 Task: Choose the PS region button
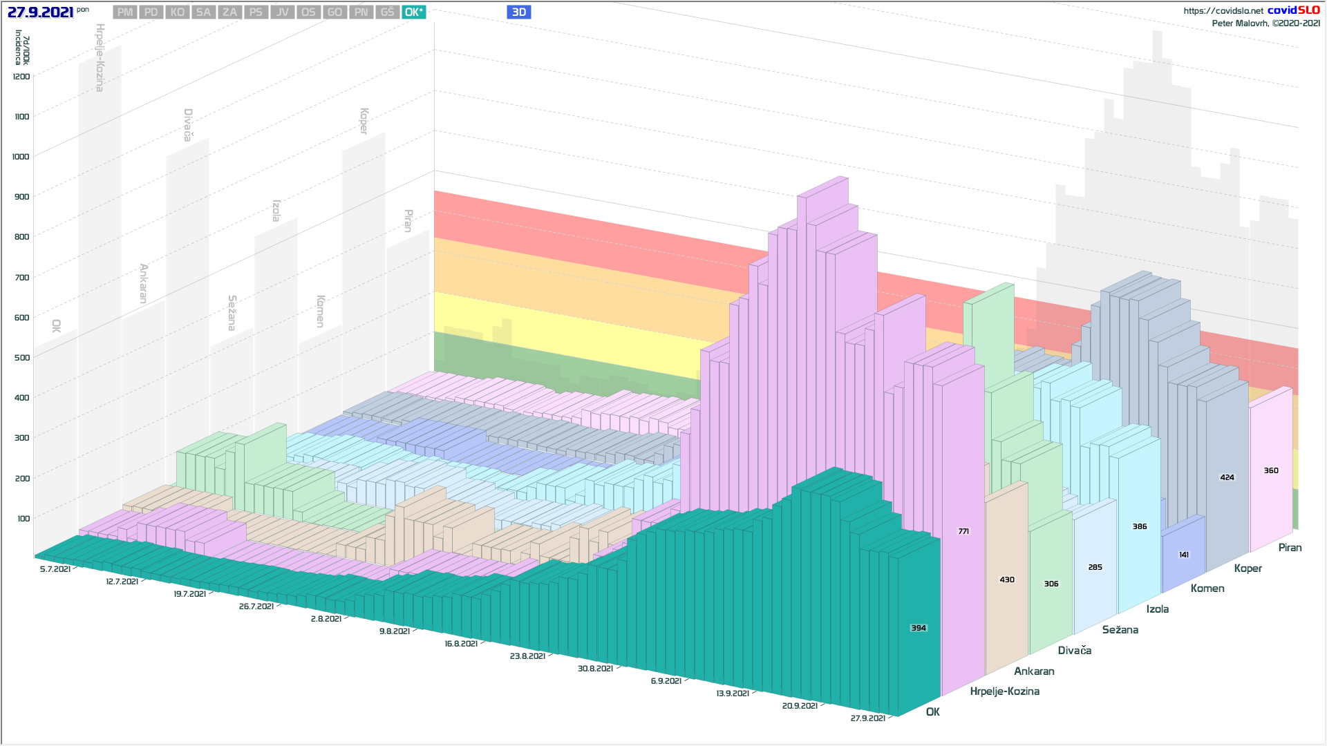[256, 12]
